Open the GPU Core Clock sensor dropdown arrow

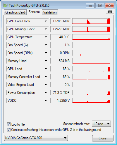coord(46,21)
